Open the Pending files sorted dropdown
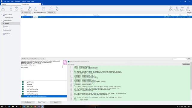This screenshot has height=108, width=192. click(31, 59)
